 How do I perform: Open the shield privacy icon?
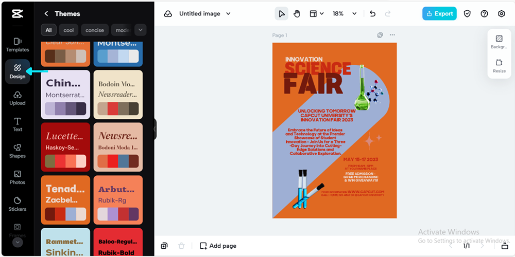pos(467,14)
